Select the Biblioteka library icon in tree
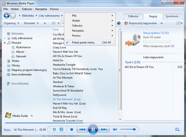This screenshot has width=186, height=137. [8, 34]
